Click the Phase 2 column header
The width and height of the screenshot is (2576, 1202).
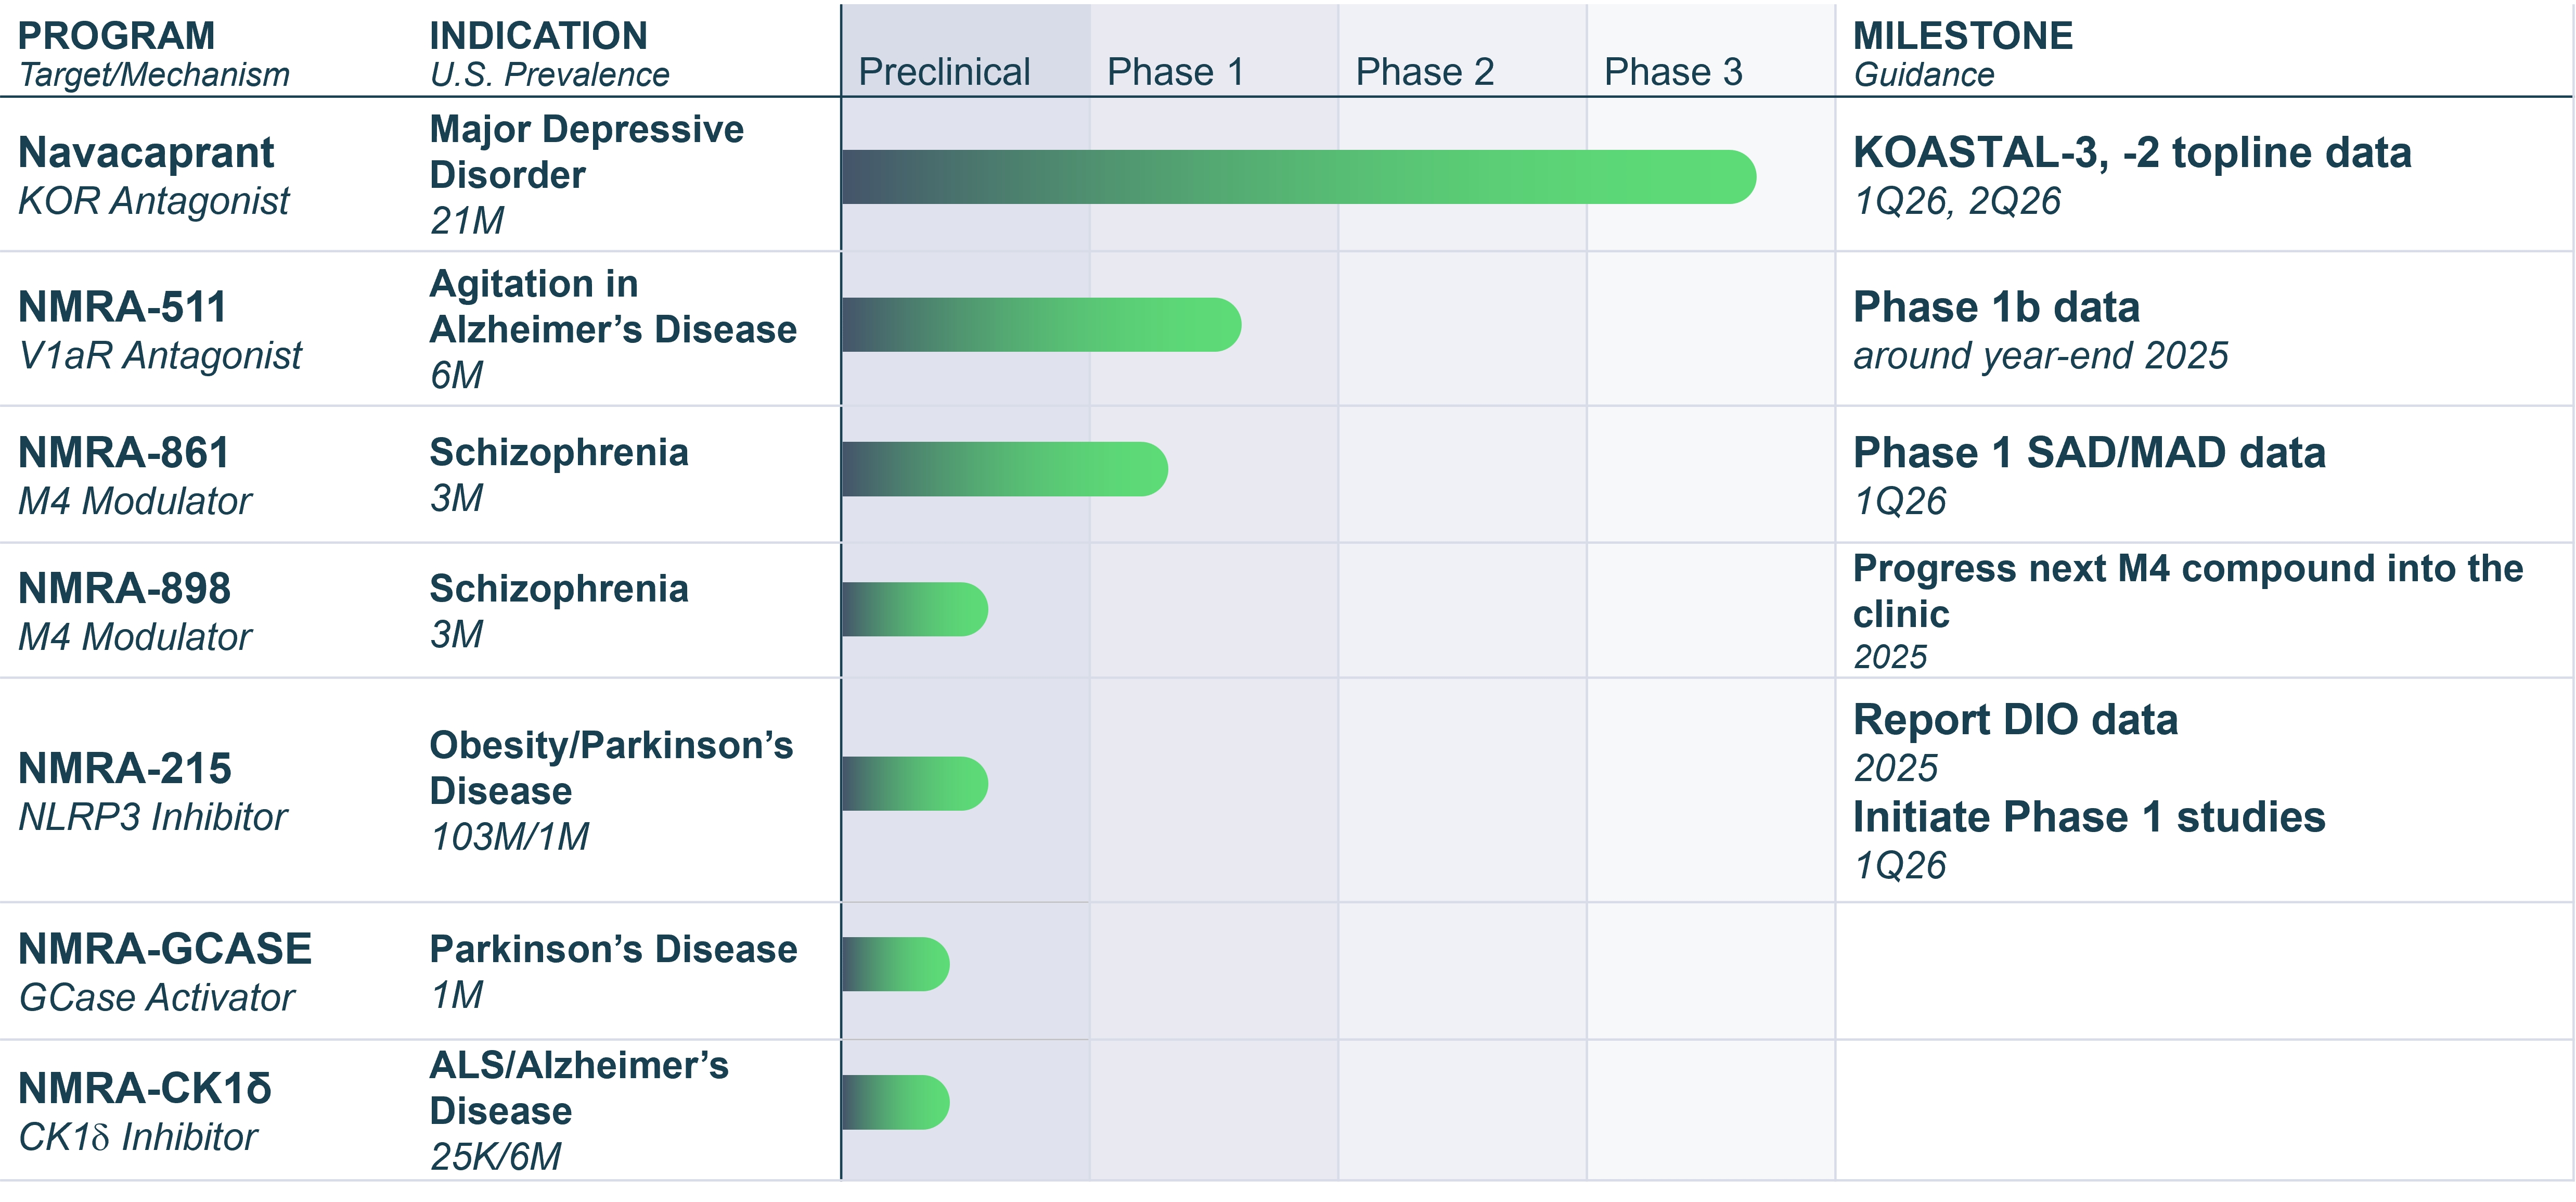[1424, 72]
